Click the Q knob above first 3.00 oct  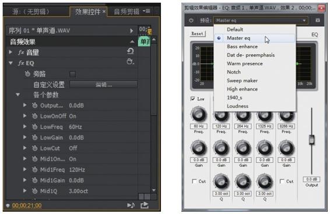pos(221,181)
